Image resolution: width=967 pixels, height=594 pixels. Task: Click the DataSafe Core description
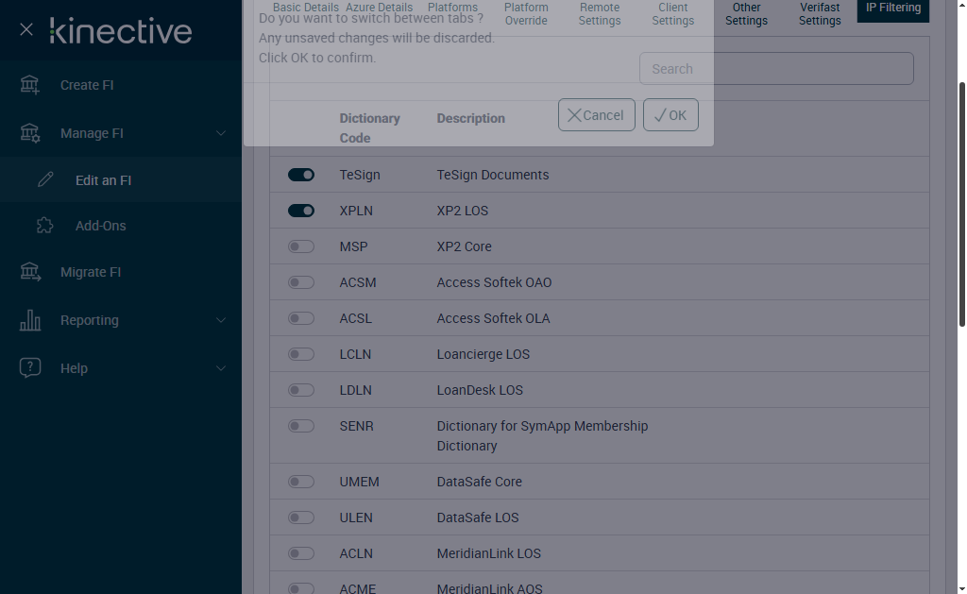pyautogui.click(x=479, y=482)
